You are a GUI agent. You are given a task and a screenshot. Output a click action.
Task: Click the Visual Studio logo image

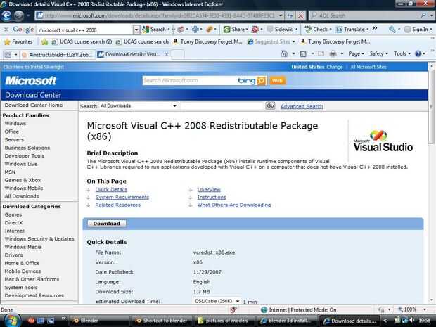(383, 141)
